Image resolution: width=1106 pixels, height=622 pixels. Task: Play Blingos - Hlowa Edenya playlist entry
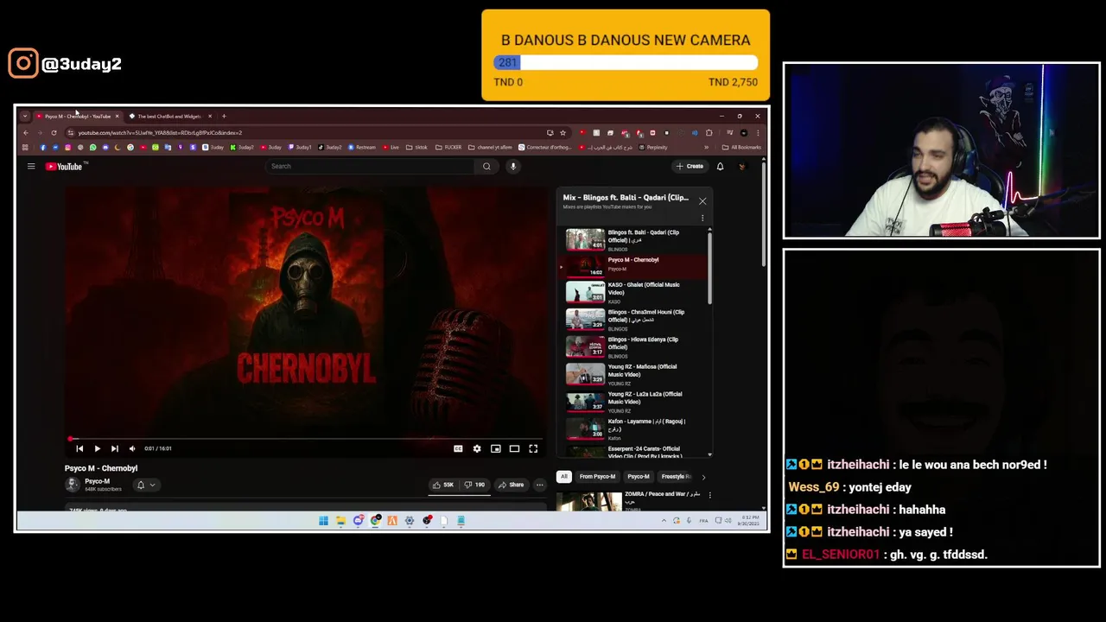click(635, 347)
